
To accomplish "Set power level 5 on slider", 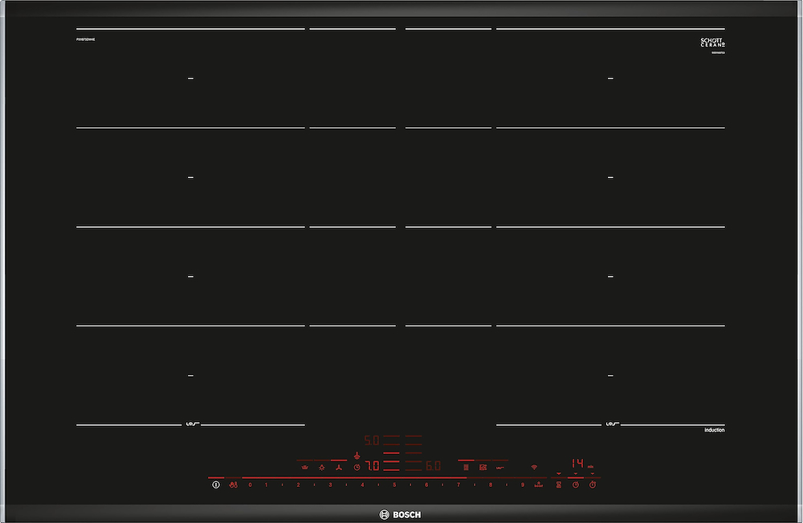I will pyautogui.click(x=394, y=485).
